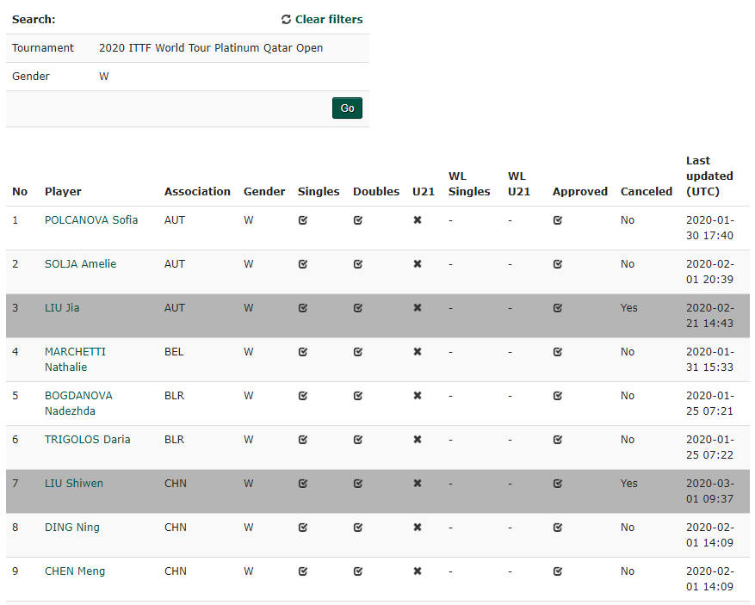Toggle Singles checkbox for BOGDANOVA Nadezhda
Screen dimensions: 755x605
[303, 396]
